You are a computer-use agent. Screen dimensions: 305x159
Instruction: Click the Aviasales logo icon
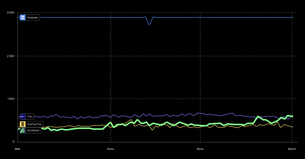(x=23, y=17)
